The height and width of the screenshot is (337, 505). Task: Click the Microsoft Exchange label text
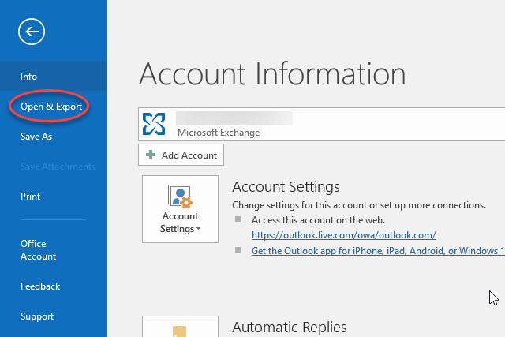coord(219,133)
